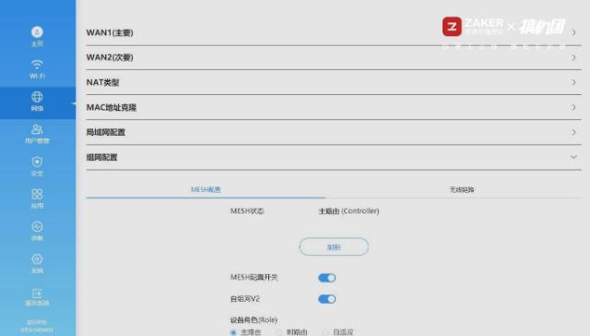Open the 诊断 diagnostics icon
This screenshot has width=590, height=336.
point(37,227)
